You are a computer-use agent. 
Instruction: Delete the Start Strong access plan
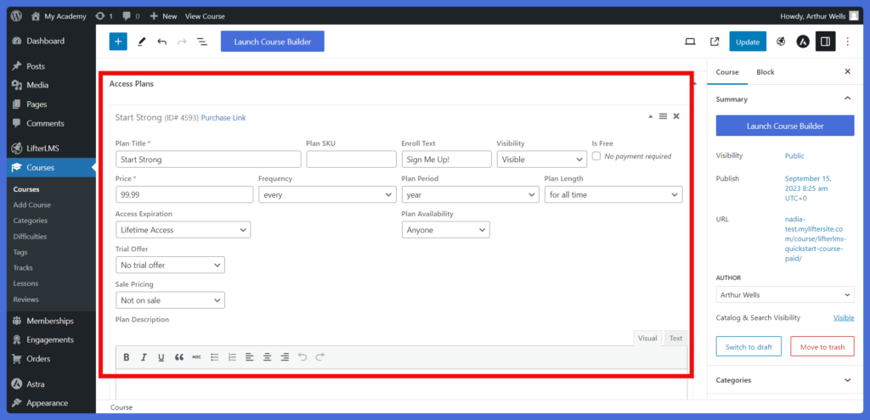675,116
